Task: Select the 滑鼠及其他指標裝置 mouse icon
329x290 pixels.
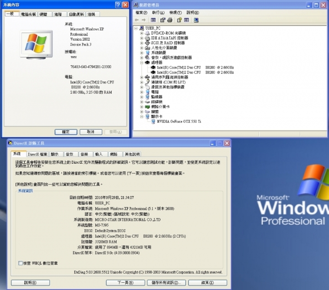Action: click(x=148, y=87)
